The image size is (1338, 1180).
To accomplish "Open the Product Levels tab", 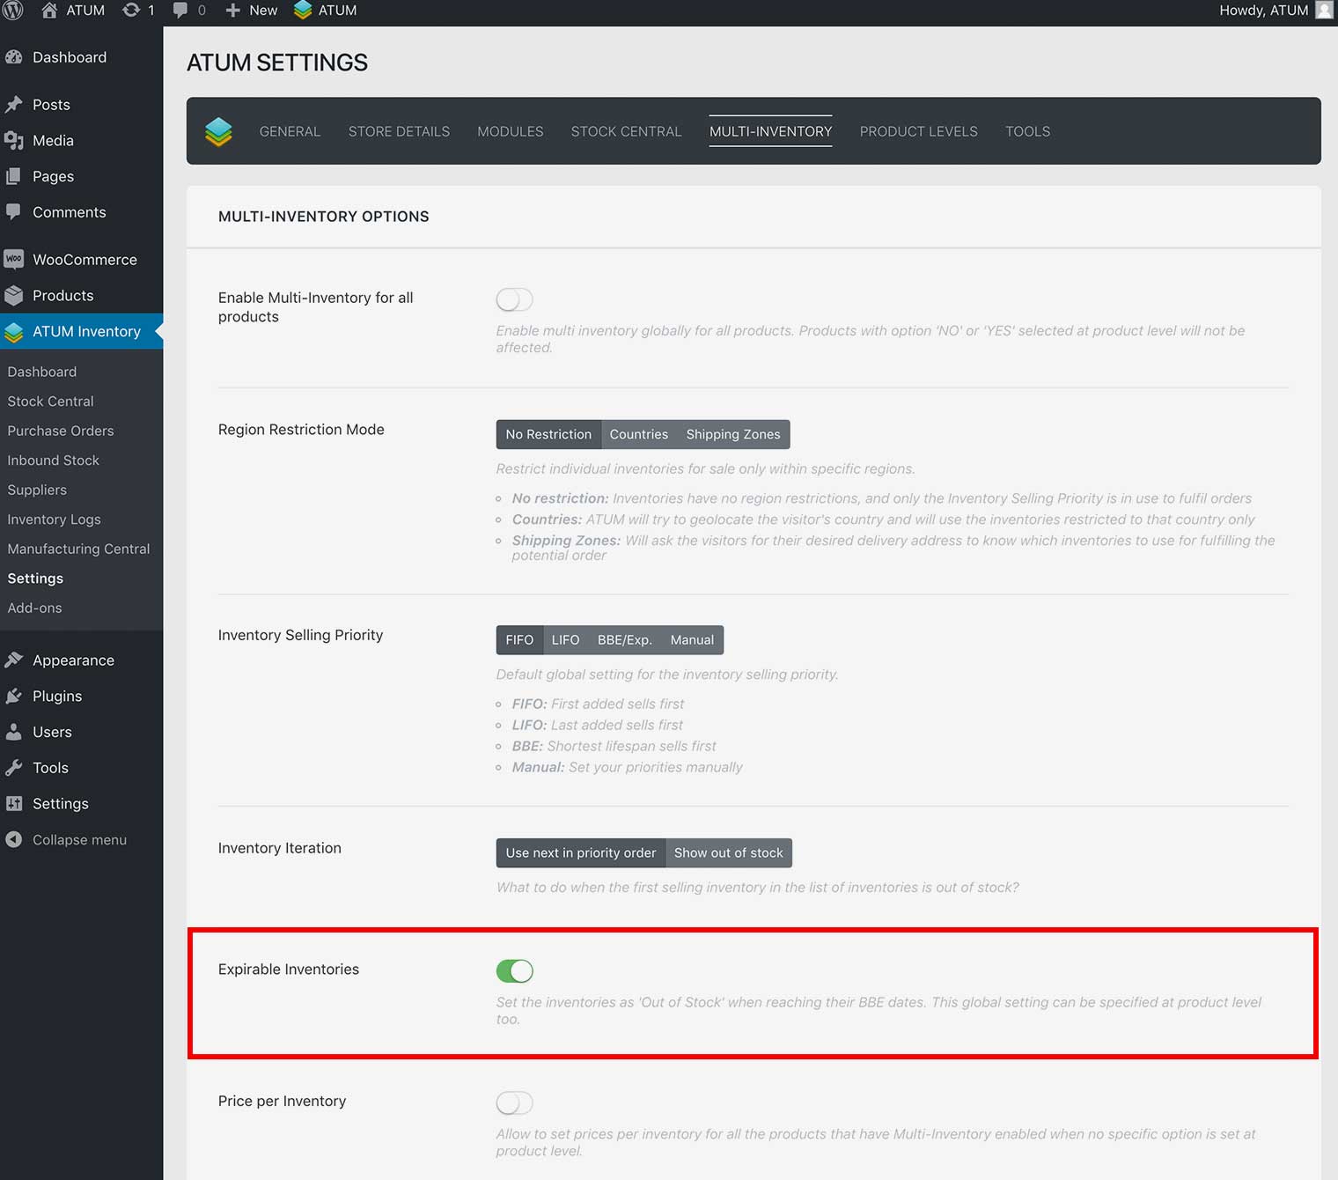I will tap(918, 131).
